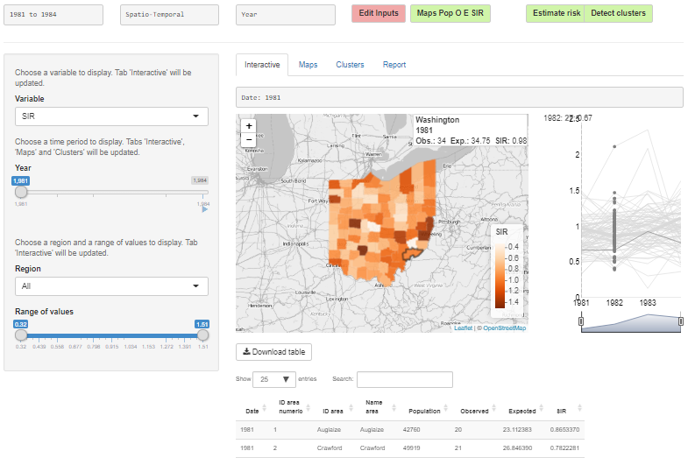688x458 pixels.
Task: Click the Year slider handle at 1981
Action: (x=21, y=191)
